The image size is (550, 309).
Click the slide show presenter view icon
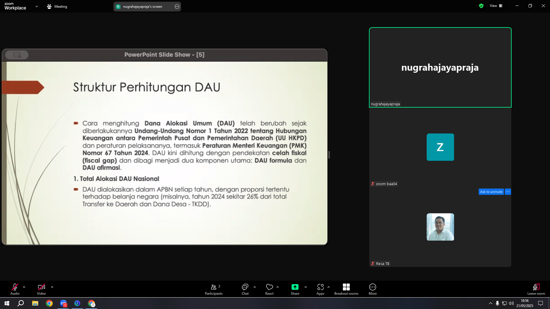[17, 55]
